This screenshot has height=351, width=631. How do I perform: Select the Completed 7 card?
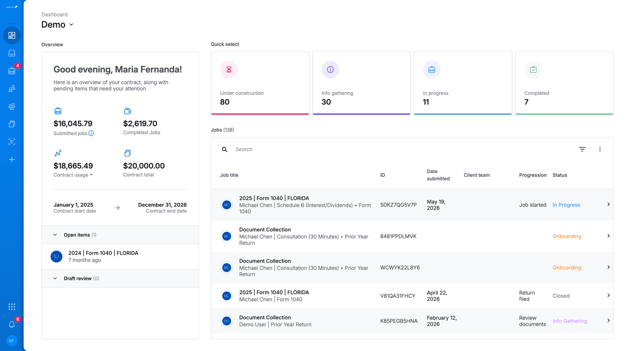point(564,83)
